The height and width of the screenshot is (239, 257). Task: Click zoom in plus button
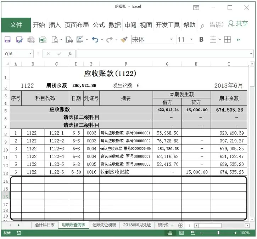point(235,233)
